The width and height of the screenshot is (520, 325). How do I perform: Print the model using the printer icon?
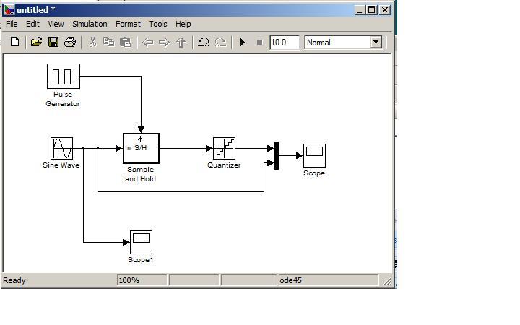click(70, 42)
